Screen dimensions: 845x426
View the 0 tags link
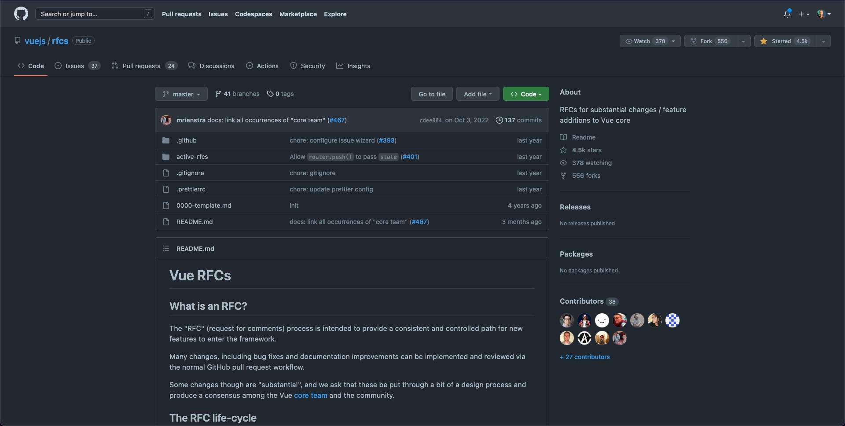pyautogui.click(x=280, y=94)
